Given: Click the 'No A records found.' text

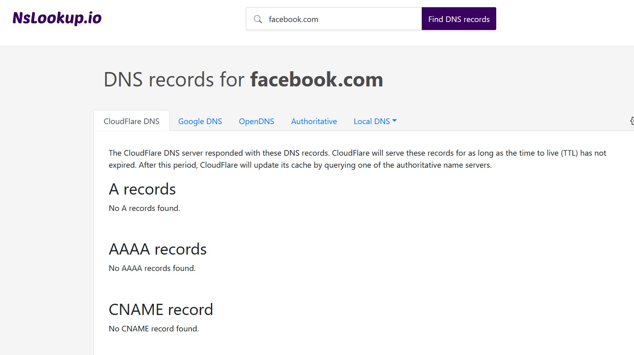Looking at the screenshot, I should tap(145, 208).
